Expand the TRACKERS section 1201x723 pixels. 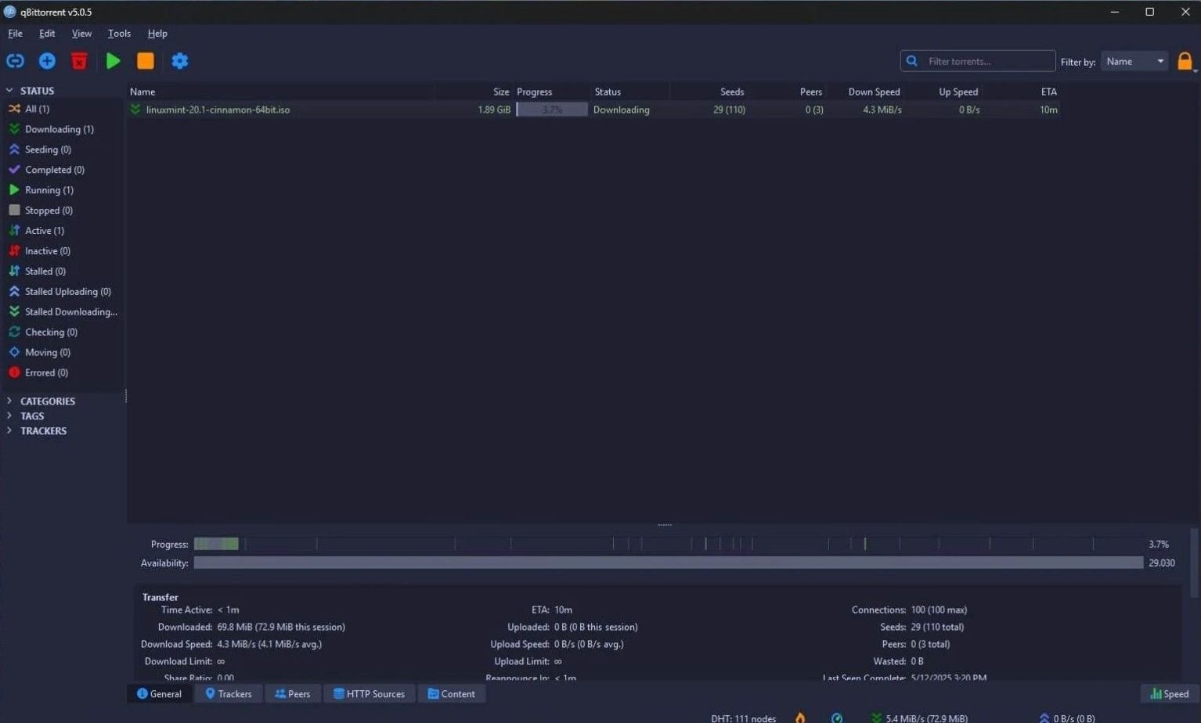point(9,431)
